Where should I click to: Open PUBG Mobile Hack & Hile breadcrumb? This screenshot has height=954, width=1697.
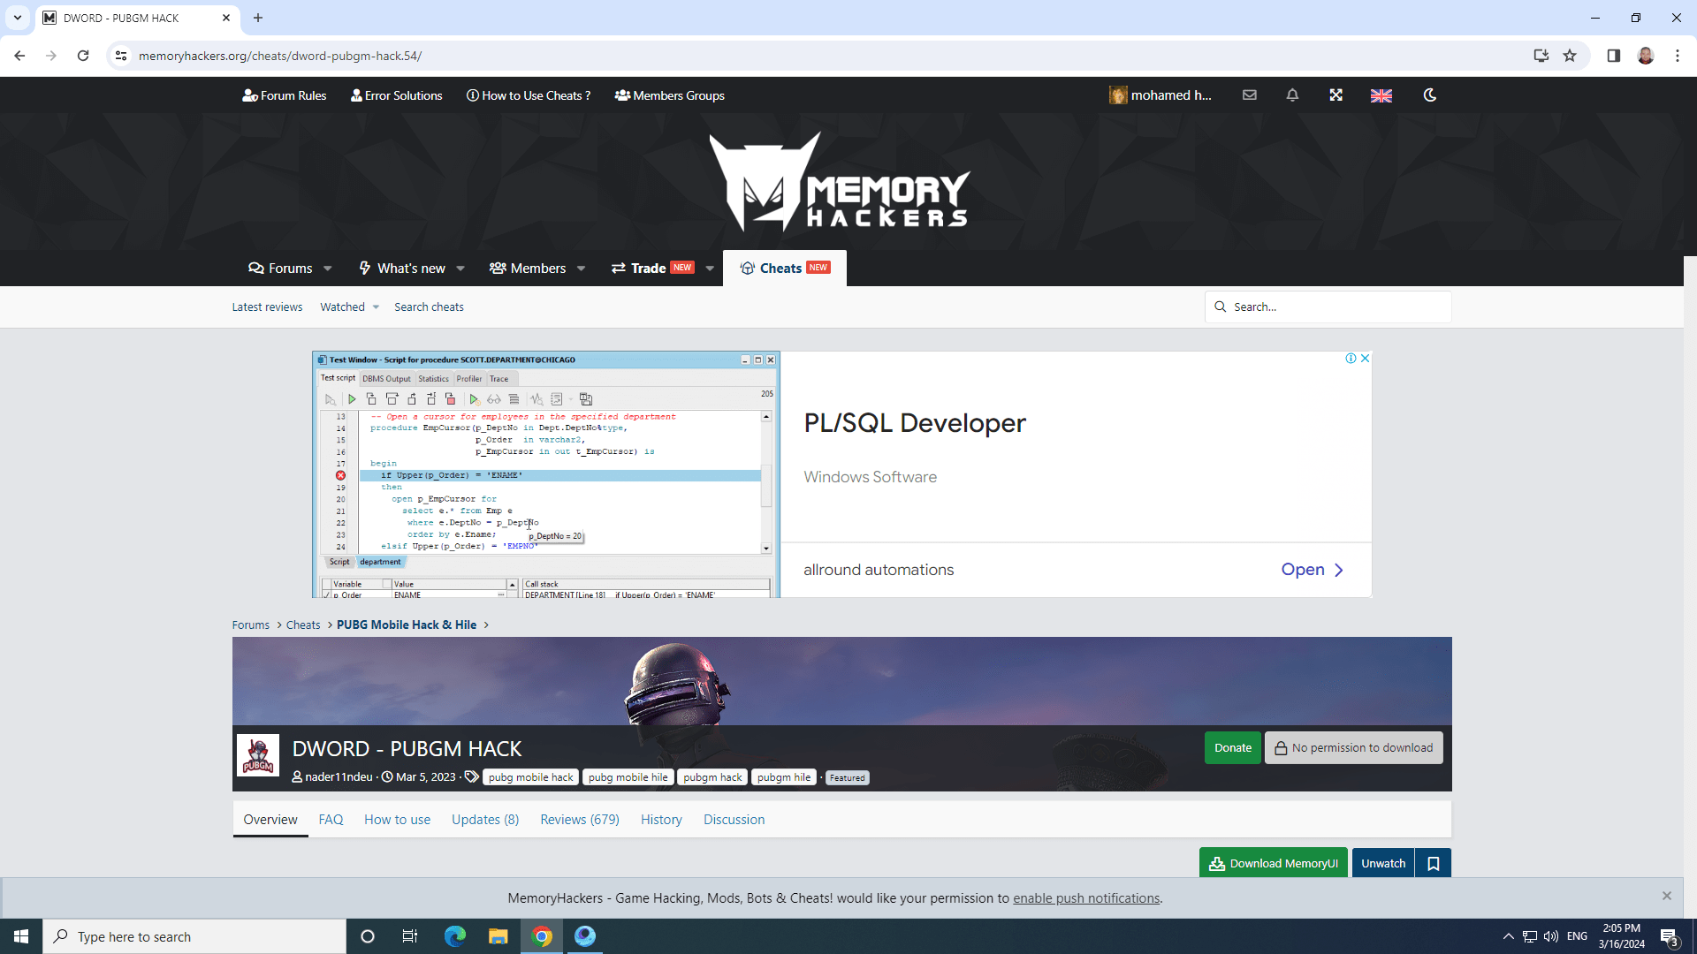pos(407,625)
